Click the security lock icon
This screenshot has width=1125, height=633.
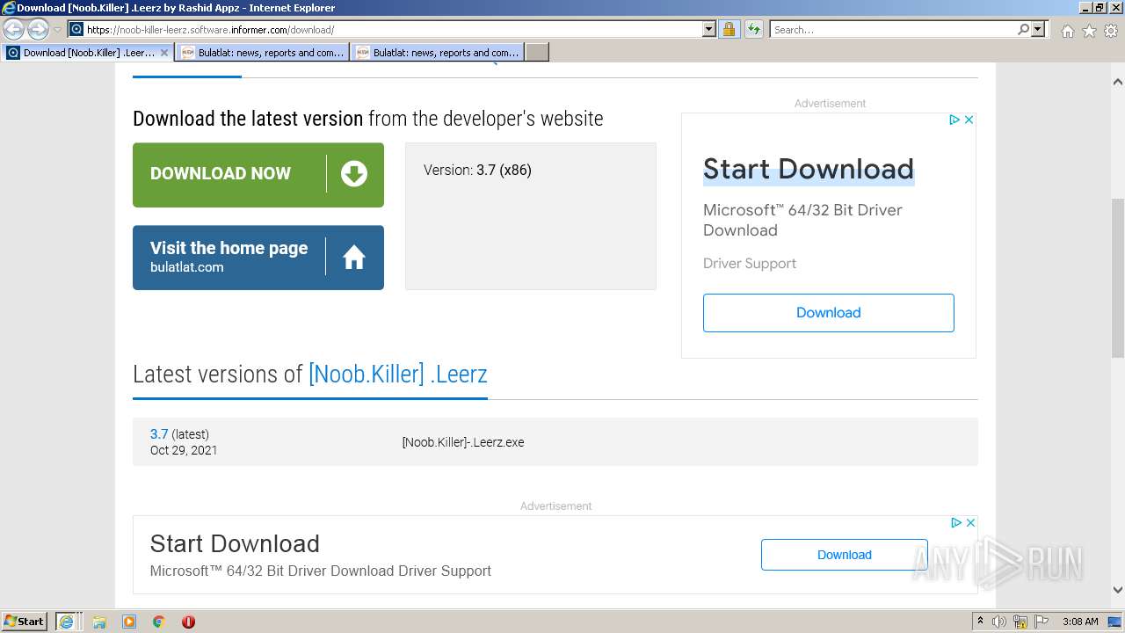729,30
